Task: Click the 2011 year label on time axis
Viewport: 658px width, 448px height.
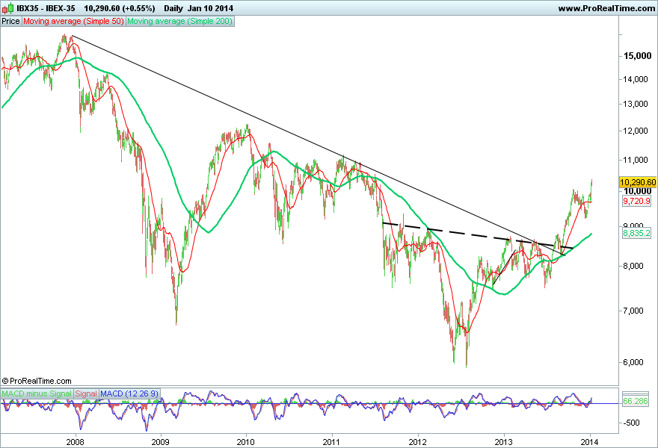Action: [331, 442]
